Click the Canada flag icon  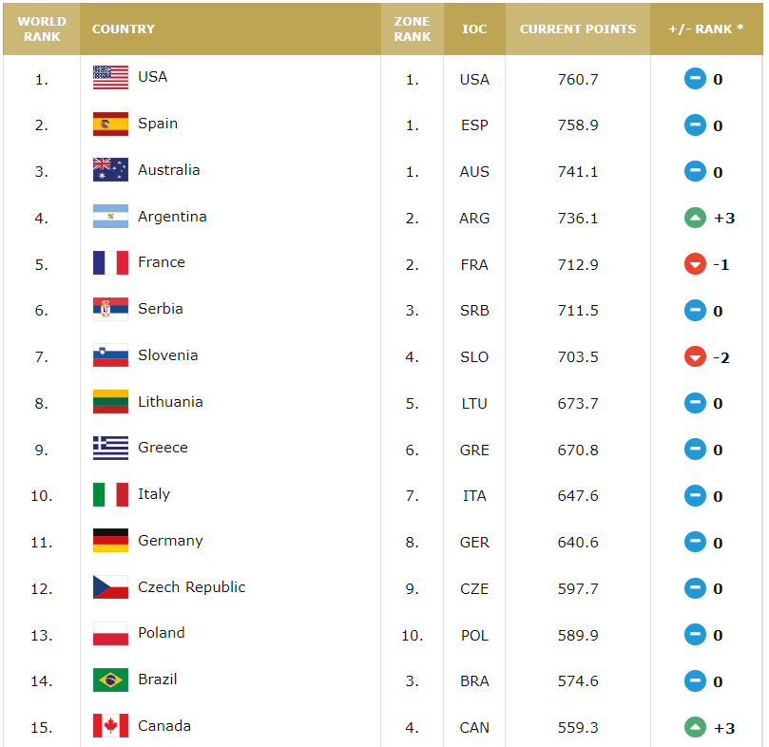[110, 726]
